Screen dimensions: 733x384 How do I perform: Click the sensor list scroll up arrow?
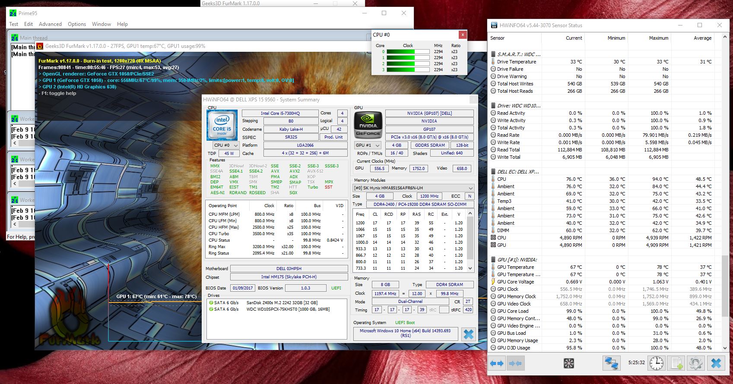coord(725,38)
